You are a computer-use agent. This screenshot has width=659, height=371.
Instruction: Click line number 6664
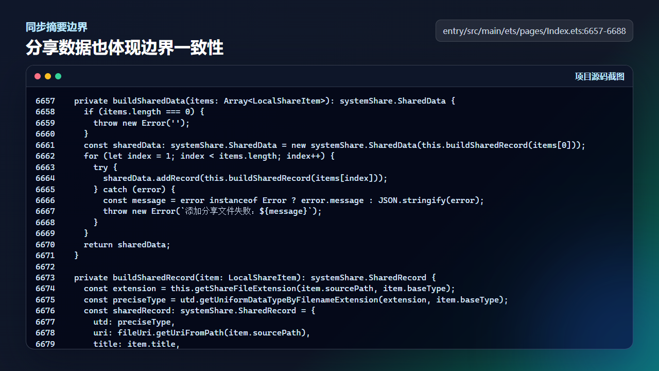45,178
